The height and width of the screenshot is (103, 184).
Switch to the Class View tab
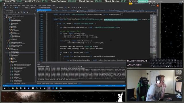point(23,84)
